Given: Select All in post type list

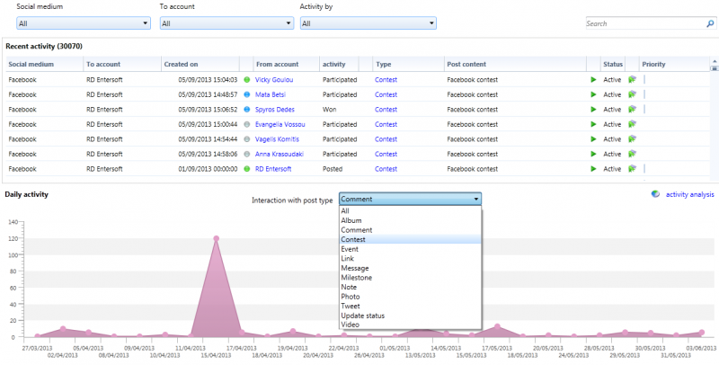Looking at the screenshot, I should 411,211.
